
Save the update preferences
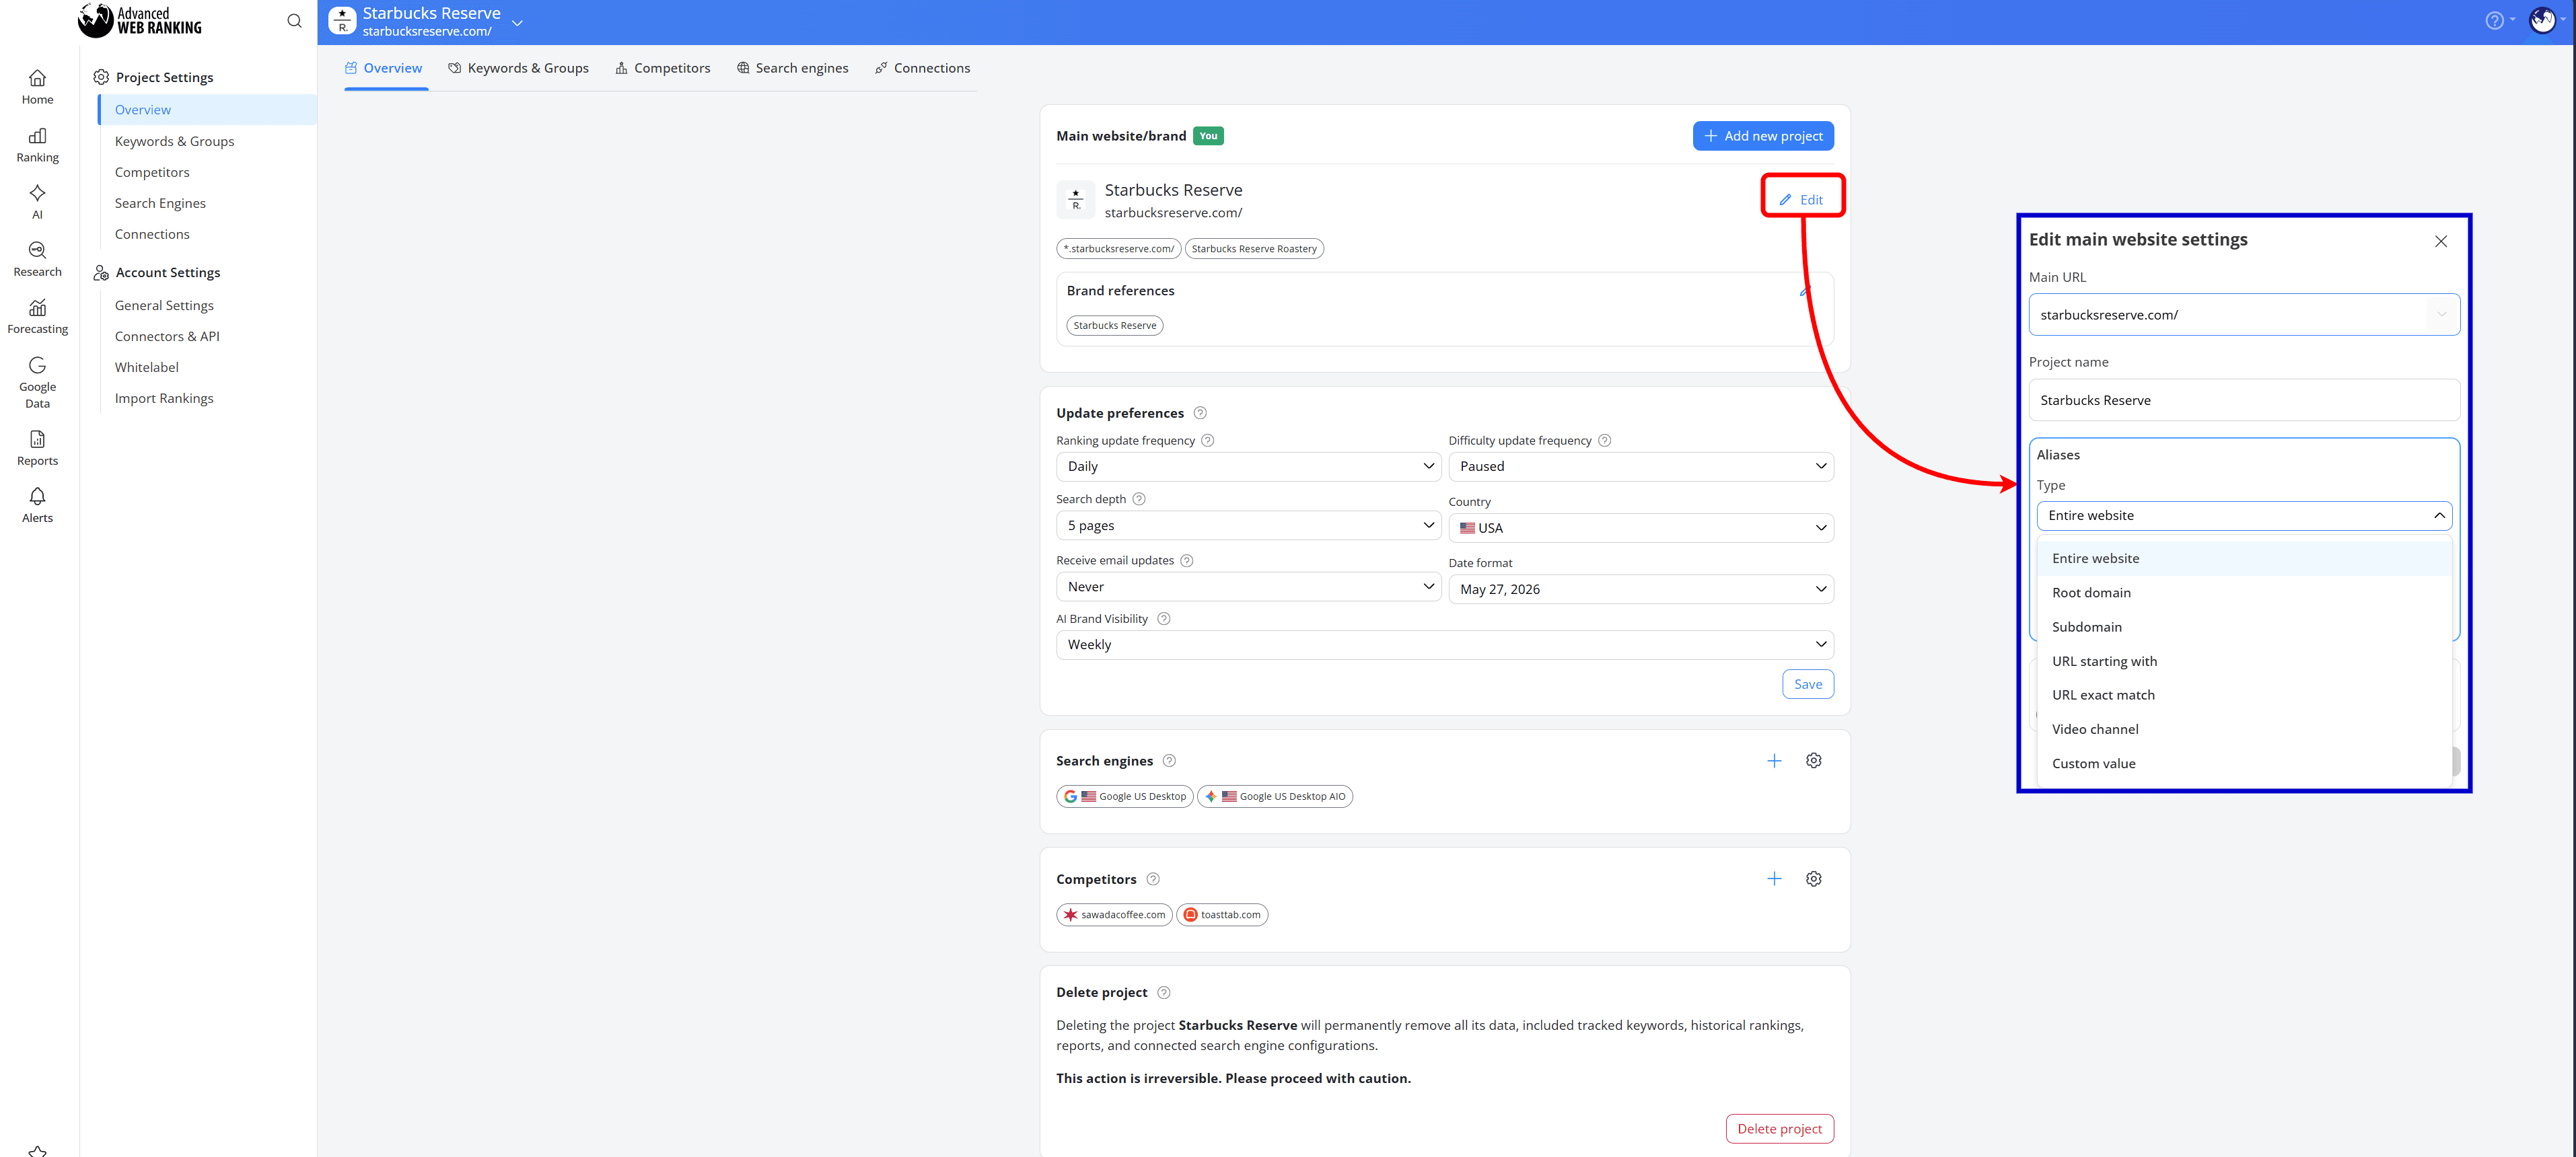pyautogui.click(x=1807, y=685)
